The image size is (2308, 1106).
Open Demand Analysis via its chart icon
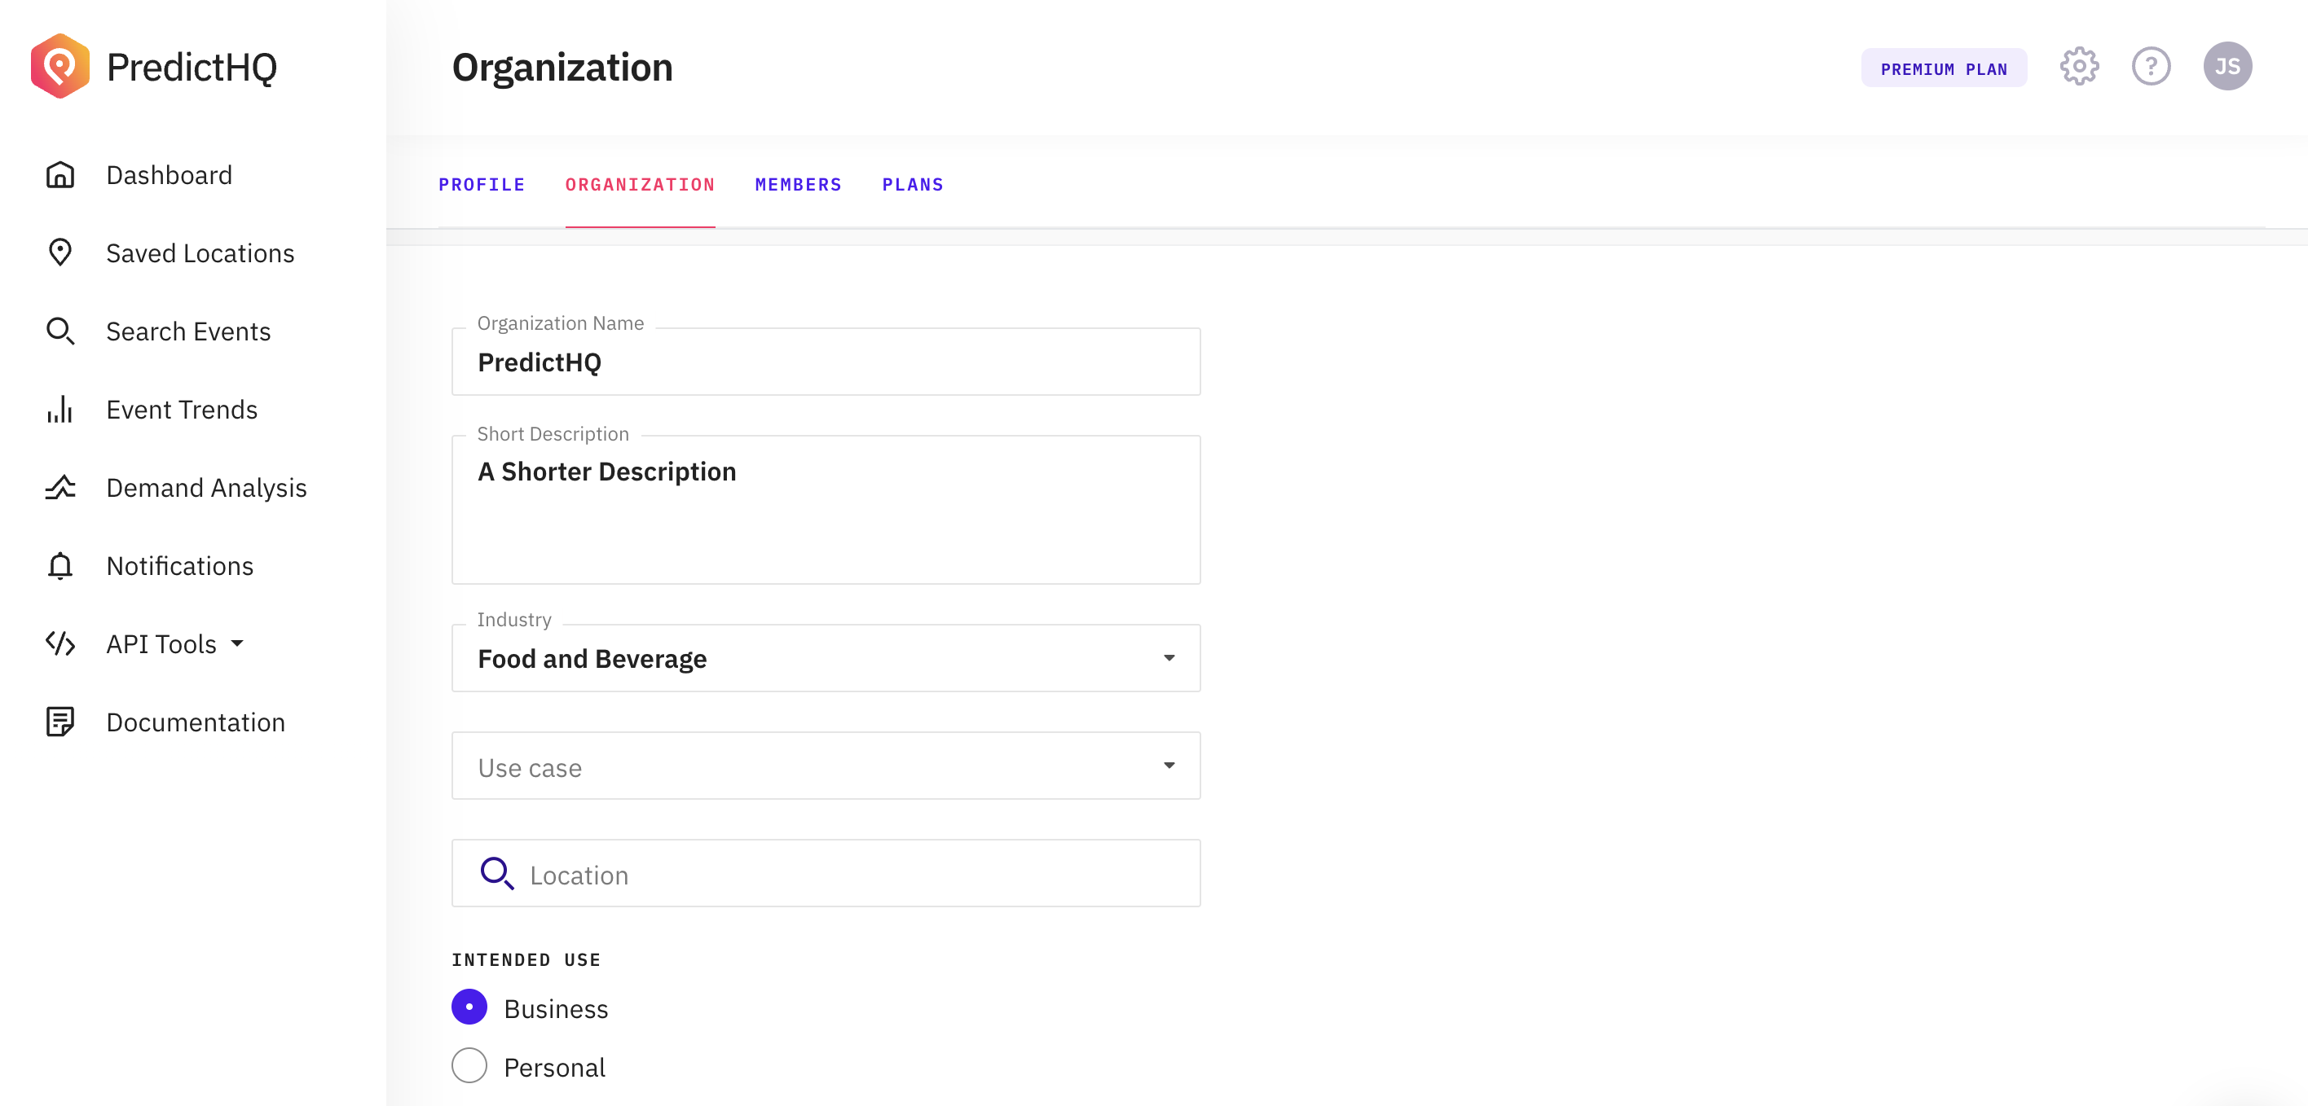pos(60,488)
